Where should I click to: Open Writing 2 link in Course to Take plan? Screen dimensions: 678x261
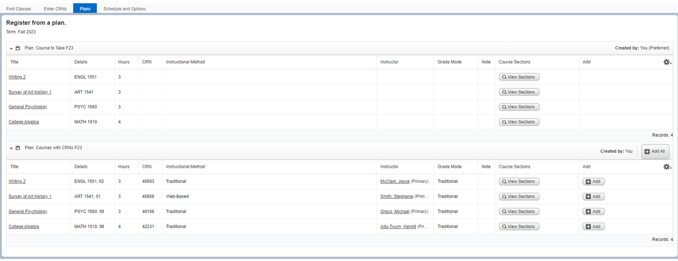pyautogui.click(x=17, y=77)
